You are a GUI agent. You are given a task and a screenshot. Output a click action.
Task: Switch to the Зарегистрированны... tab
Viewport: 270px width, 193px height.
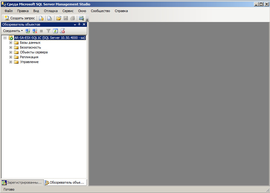(x=22, y=182)
